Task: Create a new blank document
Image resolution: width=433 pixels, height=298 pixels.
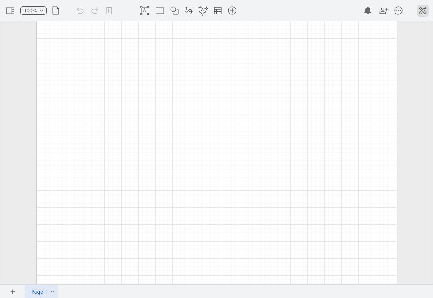Action: tap(56, 11)
